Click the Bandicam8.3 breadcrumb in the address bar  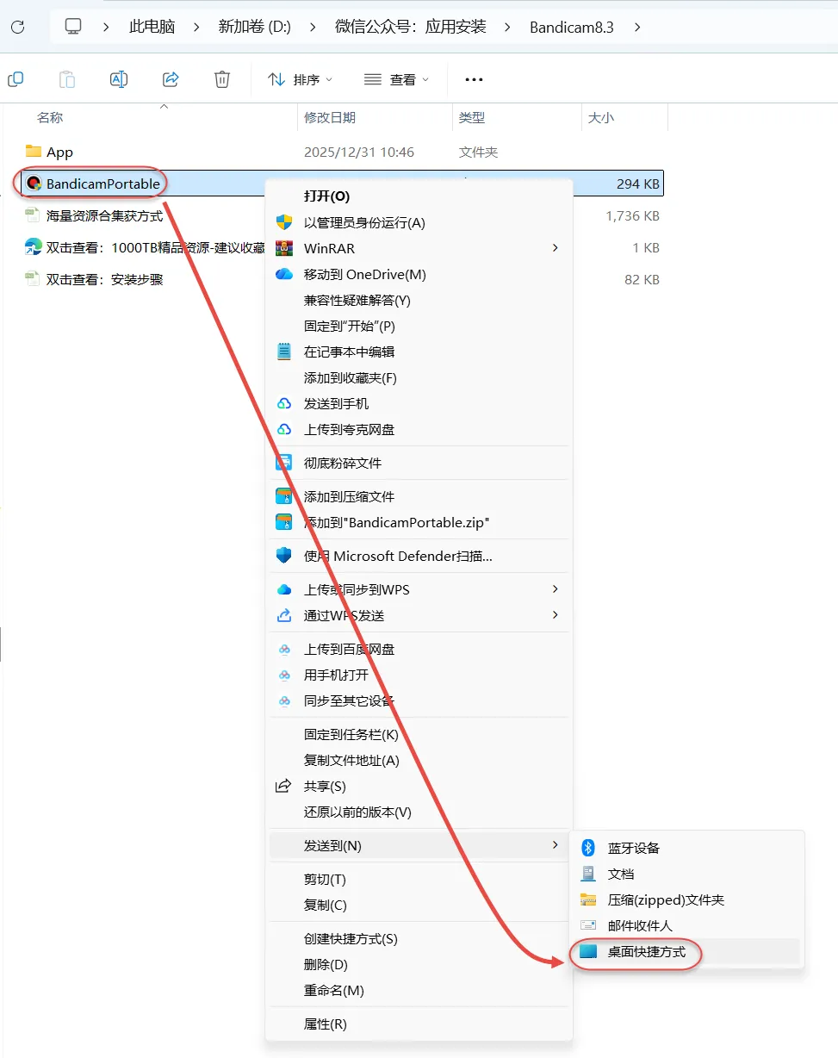pyautogui.click(x=572, y=27)
